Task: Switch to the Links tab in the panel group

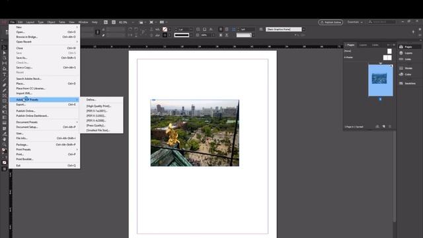Action: [375, 45]
